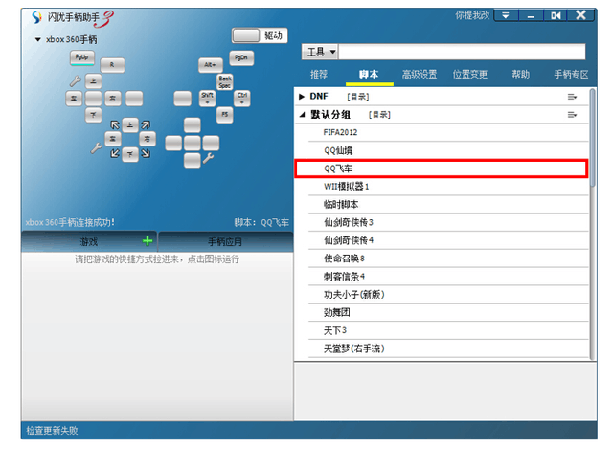Select the FIFA2012 script
The image size is (613, 450).
(448, 132)
